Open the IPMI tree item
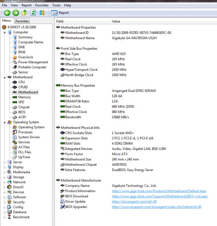This screenshot has width=217, height=226. [21, 52]
